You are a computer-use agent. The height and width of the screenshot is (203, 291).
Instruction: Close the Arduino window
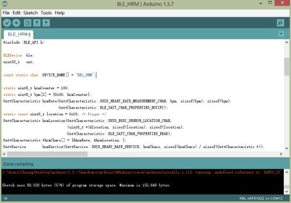coord(282,3)
